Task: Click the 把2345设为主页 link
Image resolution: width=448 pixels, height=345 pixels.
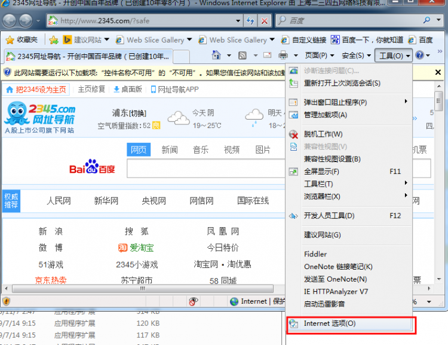Action: [36, 90]
